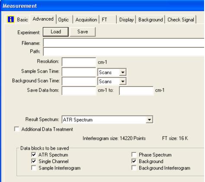
Task: Expand the Result Spectrum dropdown
Action: pos(149,120)
